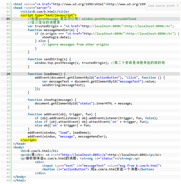The width and height of the screenshot is (181, 184).
Task: Click the '// ignore messages from other origins' comment
Action: point(75,45)
